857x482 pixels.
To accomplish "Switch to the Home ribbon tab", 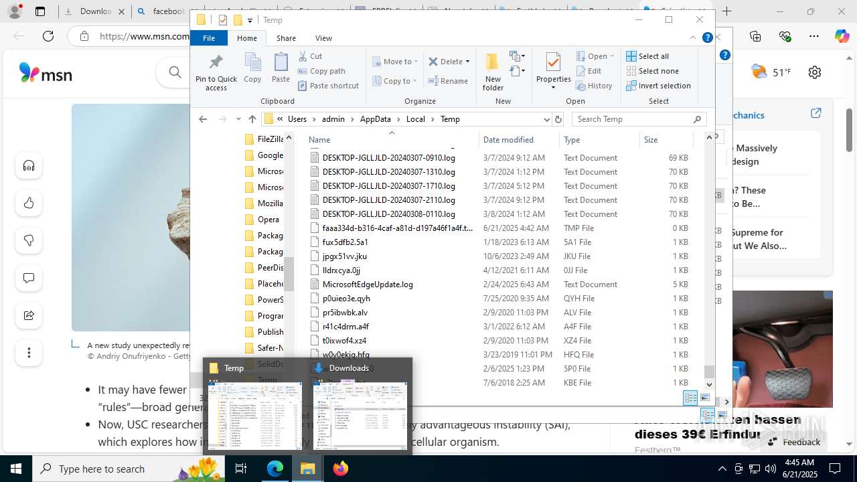I will [247, 38].
